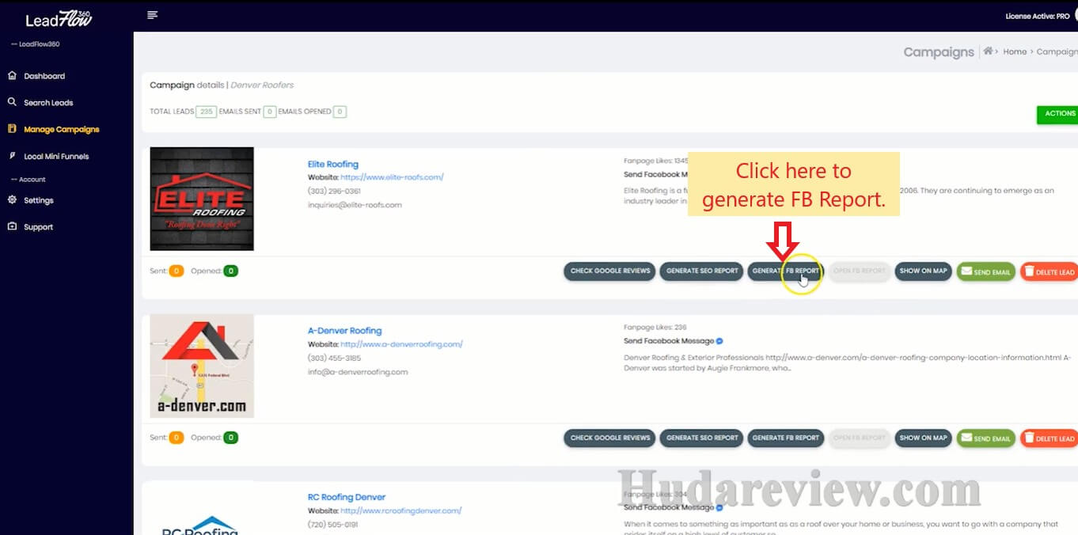Image resolution: width=1078 pixels, height=535 pixels.
Task: Open the A-Denver Roofing lead name link
Action: click(x=345, y=331)
